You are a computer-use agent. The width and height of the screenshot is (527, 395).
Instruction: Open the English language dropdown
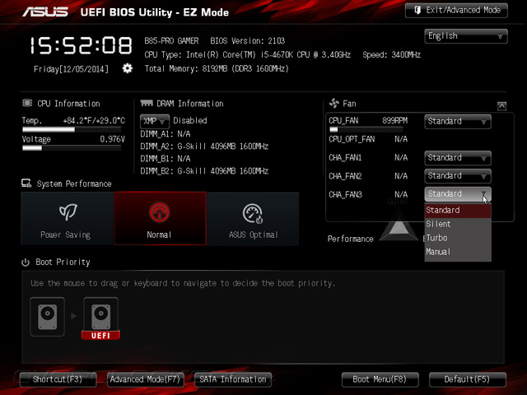coord(466,36)
